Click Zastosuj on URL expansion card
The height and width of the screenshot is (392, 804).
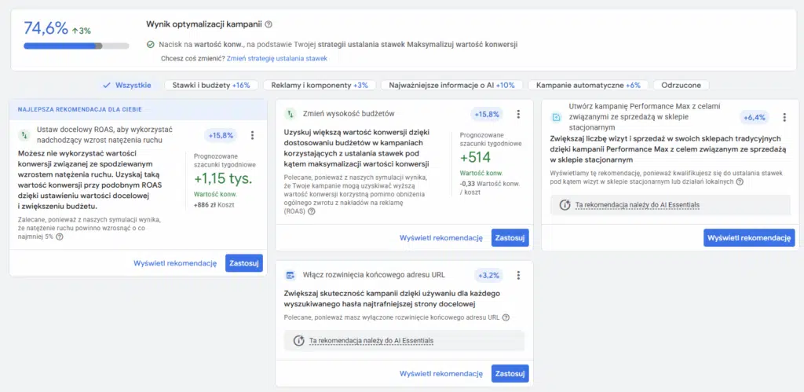click(510, 373)
